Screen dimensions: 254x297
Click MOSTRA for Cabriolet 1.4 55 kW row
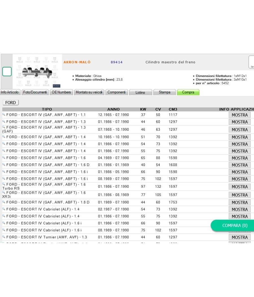point(240,216)
